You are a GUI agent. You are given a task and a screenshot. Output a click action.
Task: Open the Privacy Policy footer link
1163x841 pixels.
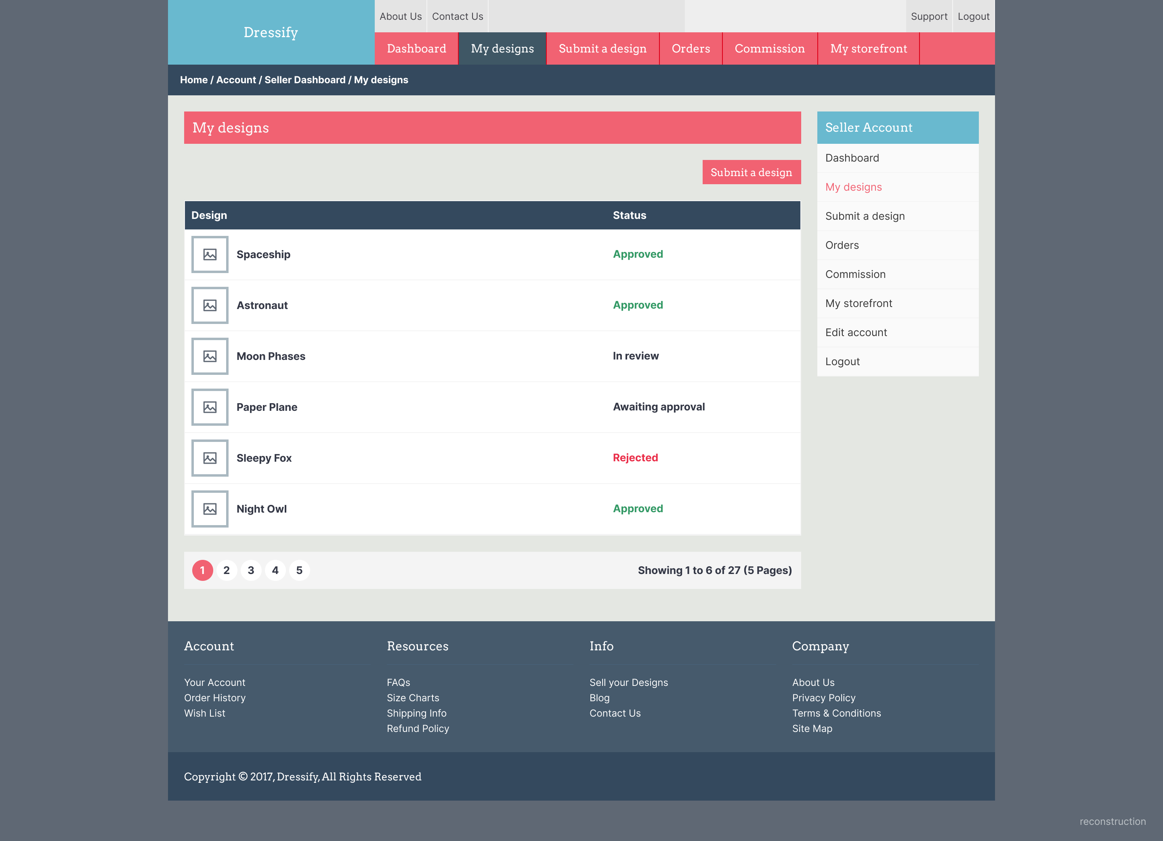(x=823, y=698)
